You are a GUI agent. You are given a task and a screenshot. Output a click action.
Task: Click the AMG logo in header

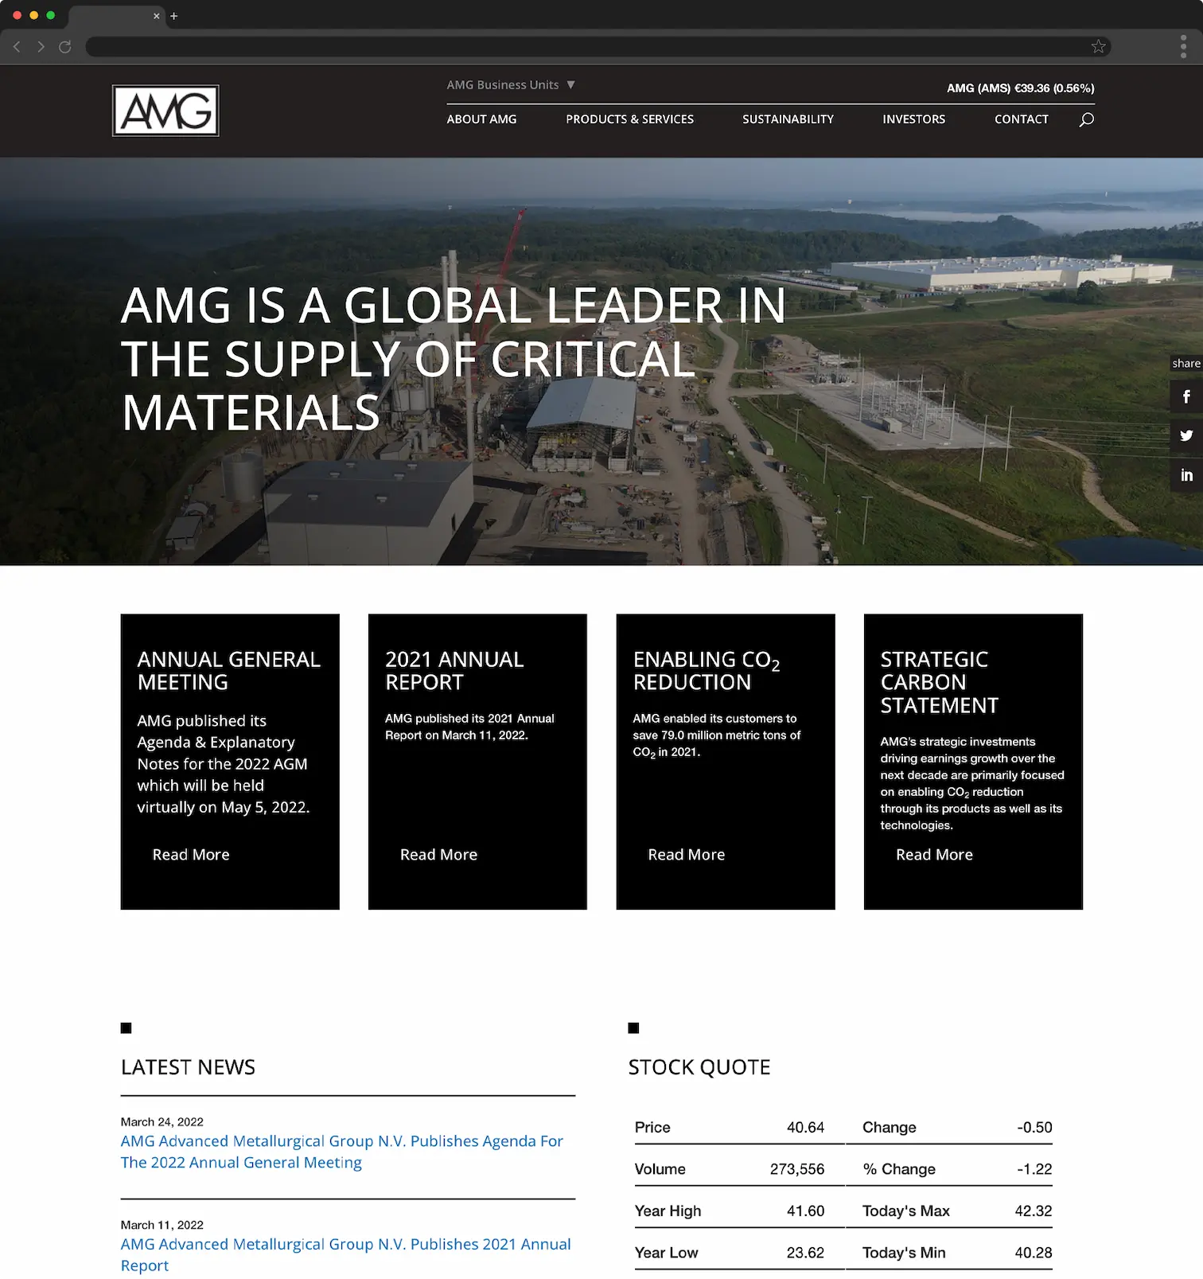tap(165, 111)
